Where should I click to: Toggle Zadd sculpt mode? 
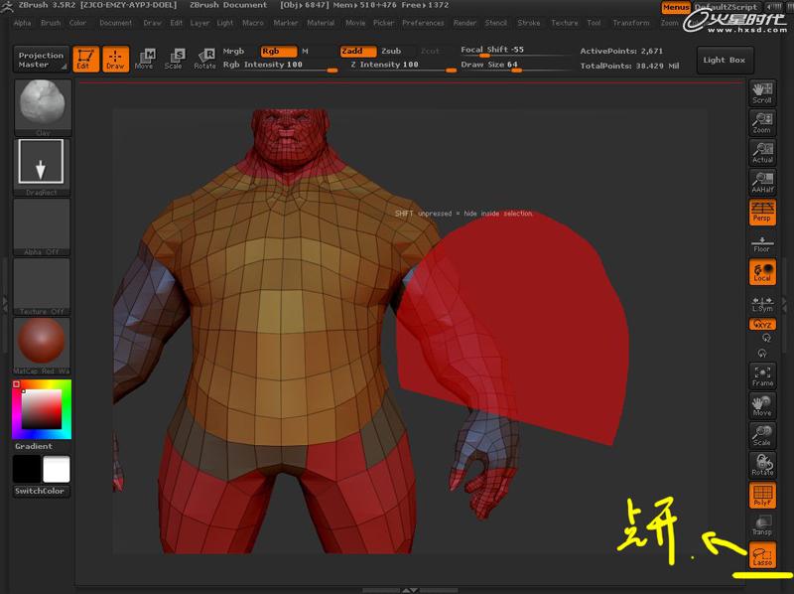[358, 52]
